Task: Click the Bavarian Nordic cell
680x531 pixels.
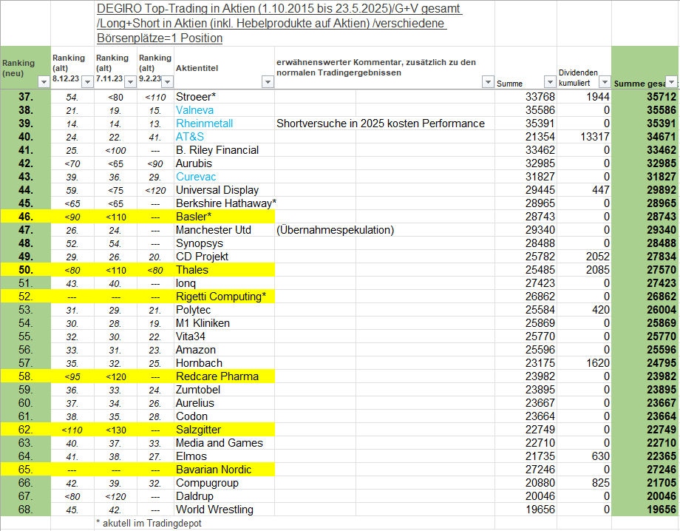Action: [224, 470]
